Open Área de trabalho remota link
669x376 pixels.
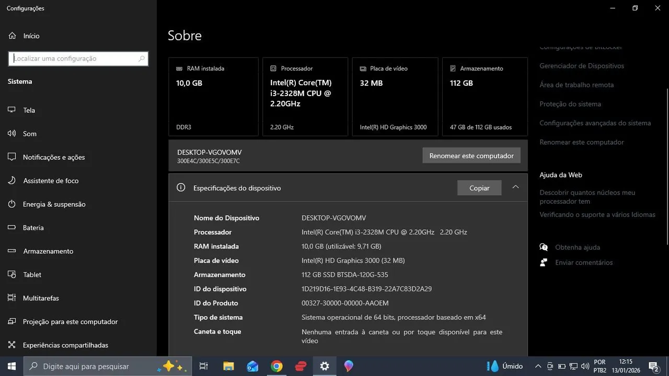(x=576, y=85)
